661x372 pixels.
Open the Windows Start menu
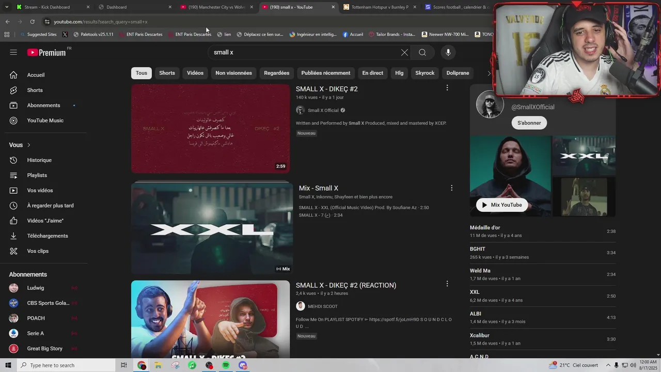tap(8, 365)
